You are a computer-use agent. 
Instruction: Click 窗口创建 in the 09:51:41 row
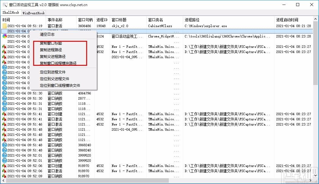(x=55, y=114)
